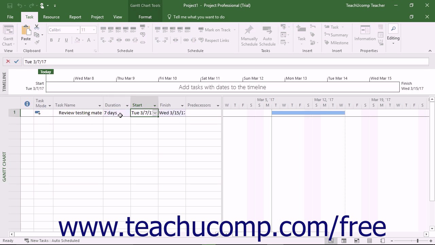This screenshot has height=245, width=435.
Task: Open the Calibri font name dropdown
Action: tap(77, 30)
